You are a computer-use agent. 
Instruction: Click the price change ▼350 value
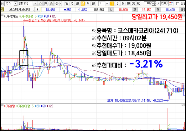point(67,10)
